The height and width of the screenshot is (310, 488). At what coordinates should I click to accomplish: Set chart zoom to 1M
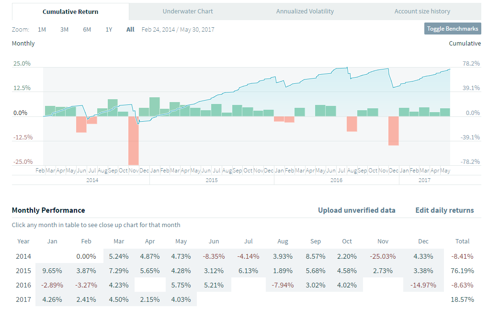pyautogui.click(x=42, y=29)
